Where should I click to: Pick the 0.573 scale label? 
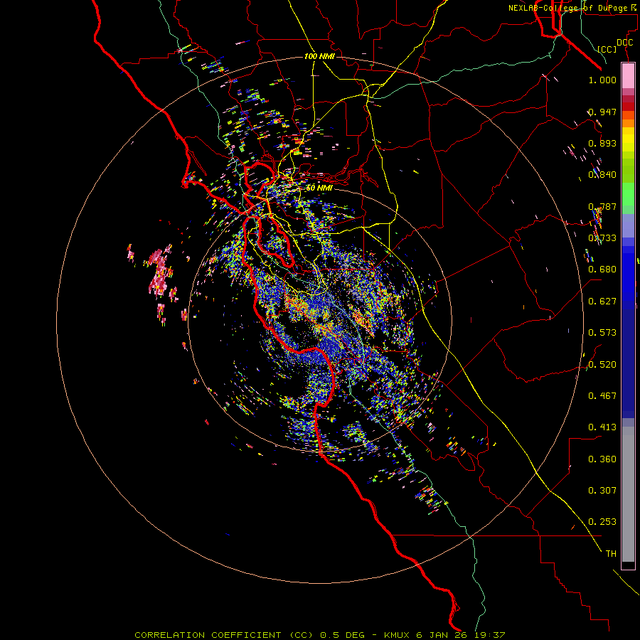tap(602, 333)
